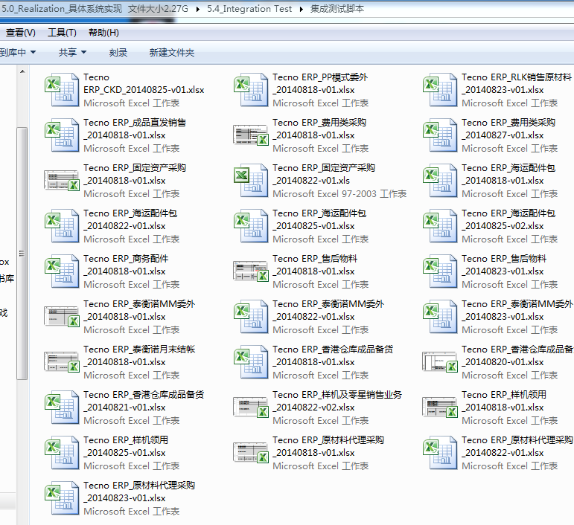Screen dimensions: 574x525
Task: Click the navigation pane scroll up arrow
Action: tap(22, 71)
